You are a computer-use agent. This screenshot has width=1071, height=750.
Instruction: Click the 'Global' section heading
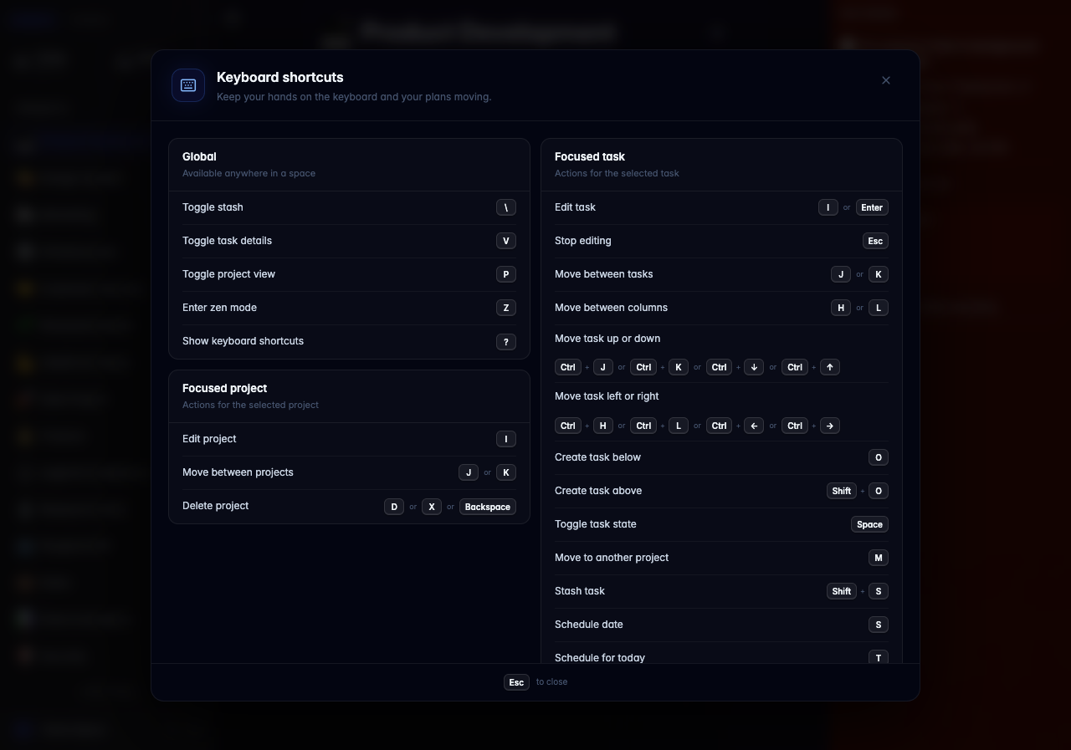[x=199, y=156]
